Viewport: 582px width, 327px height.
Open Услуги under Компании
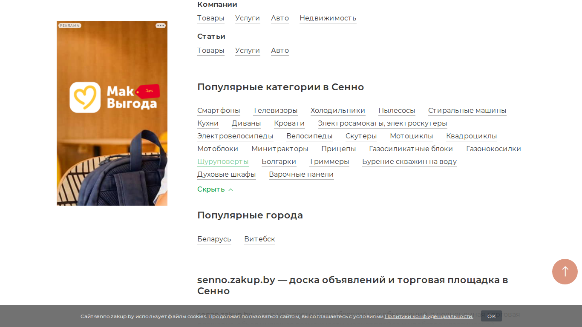point(248,18)
